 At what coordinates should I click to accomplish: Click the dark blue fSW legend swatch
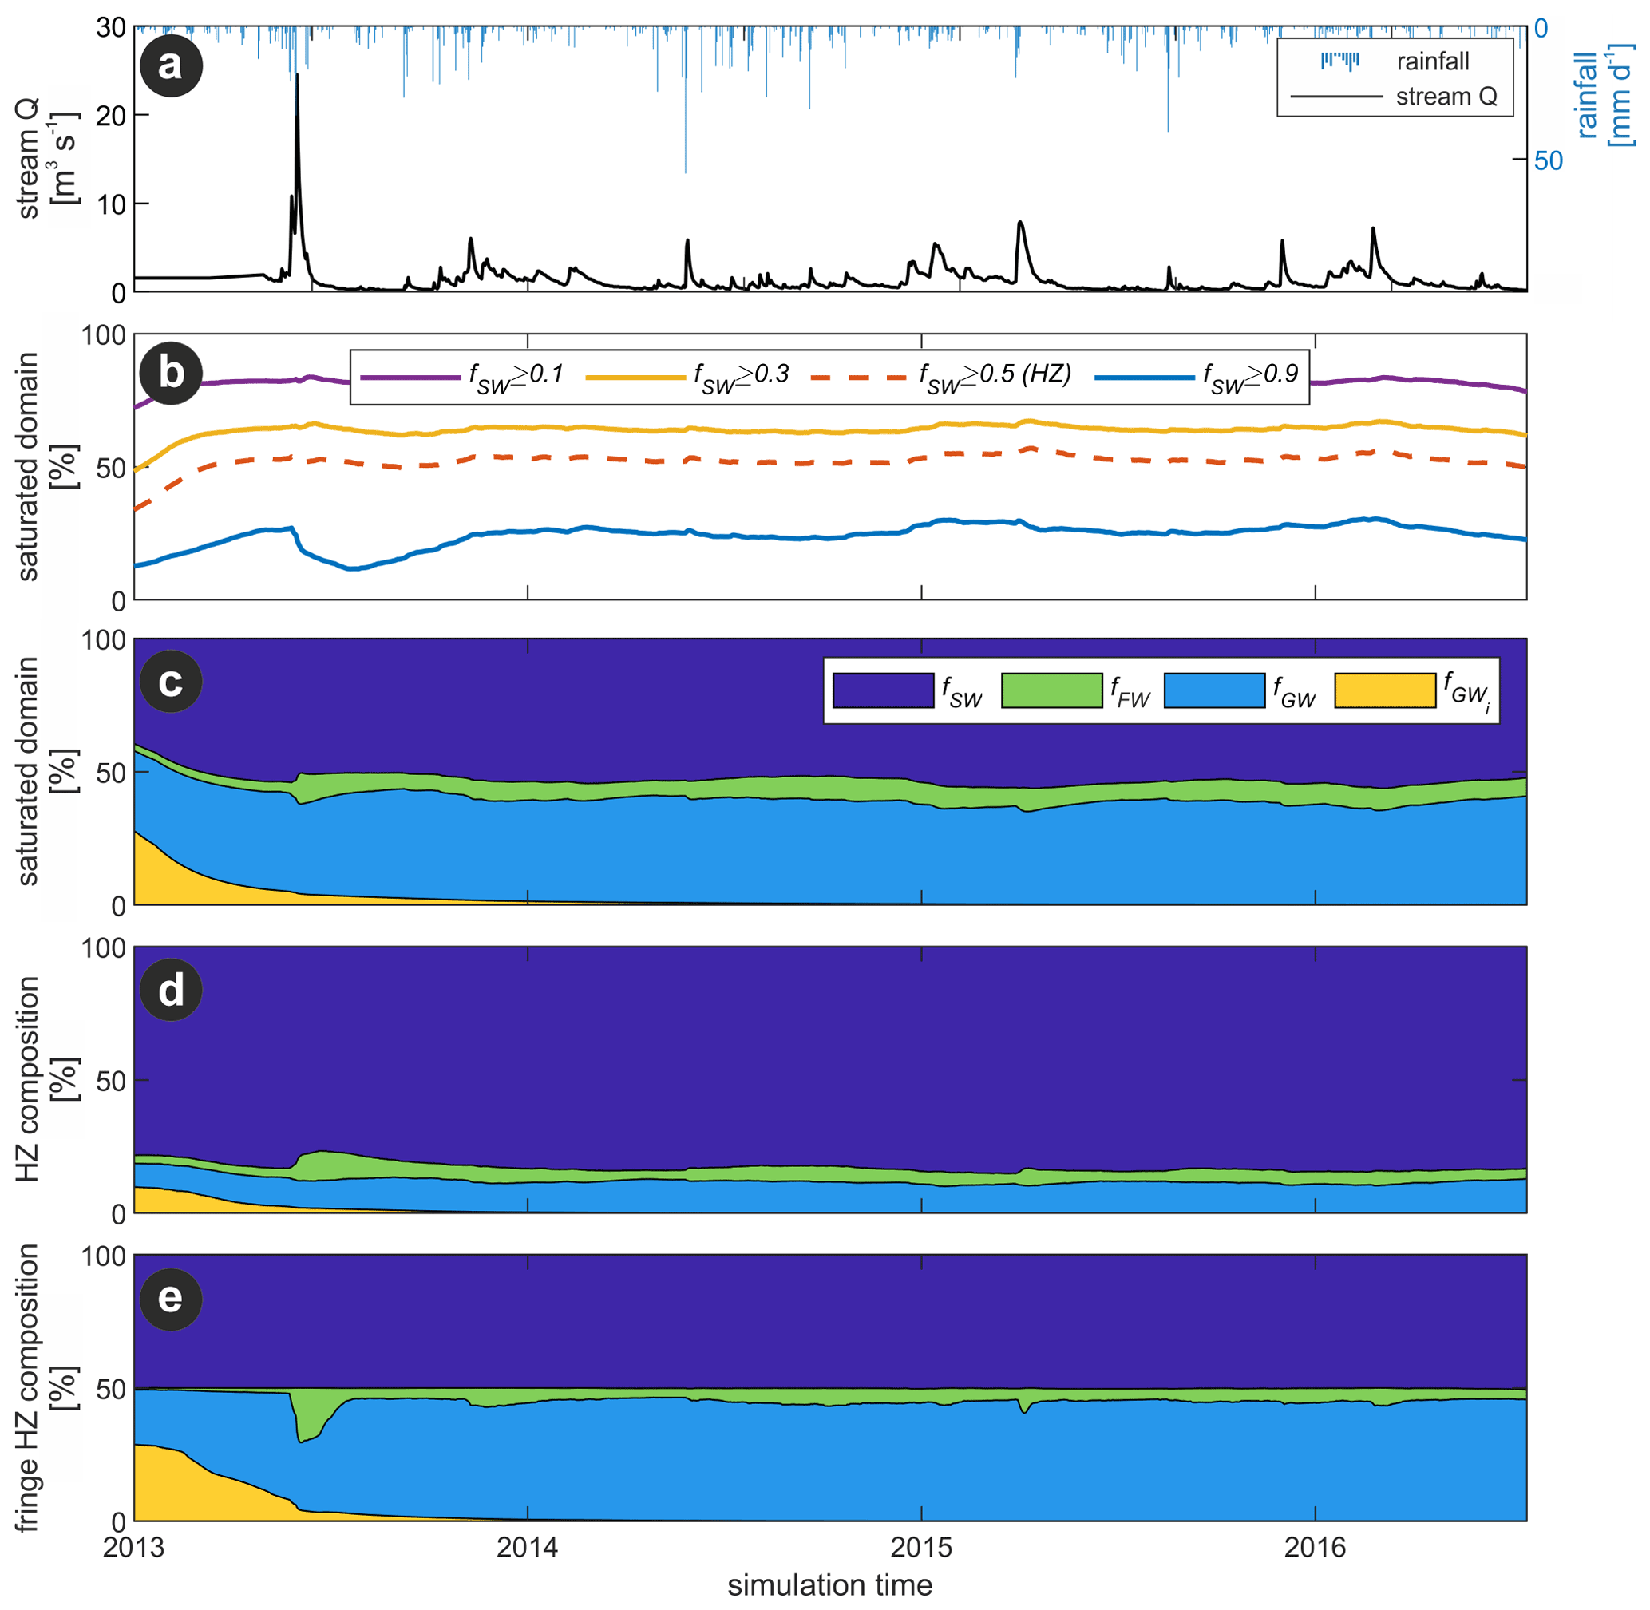tap(883, 690)
